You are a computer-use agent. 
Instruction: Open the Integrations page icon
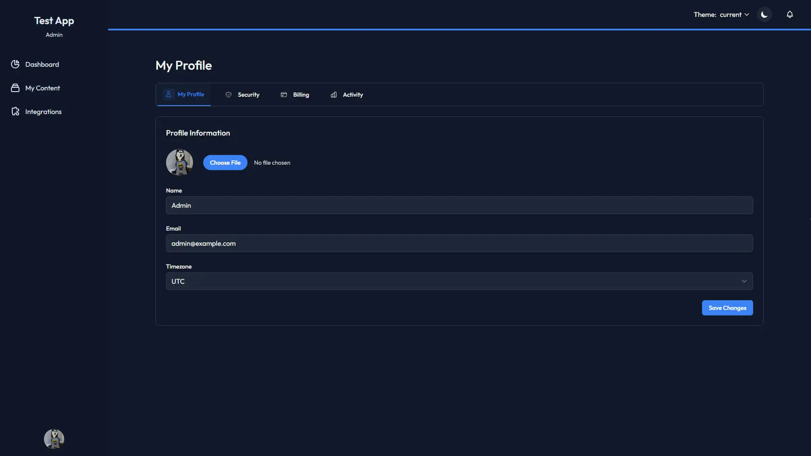point(15,111)
